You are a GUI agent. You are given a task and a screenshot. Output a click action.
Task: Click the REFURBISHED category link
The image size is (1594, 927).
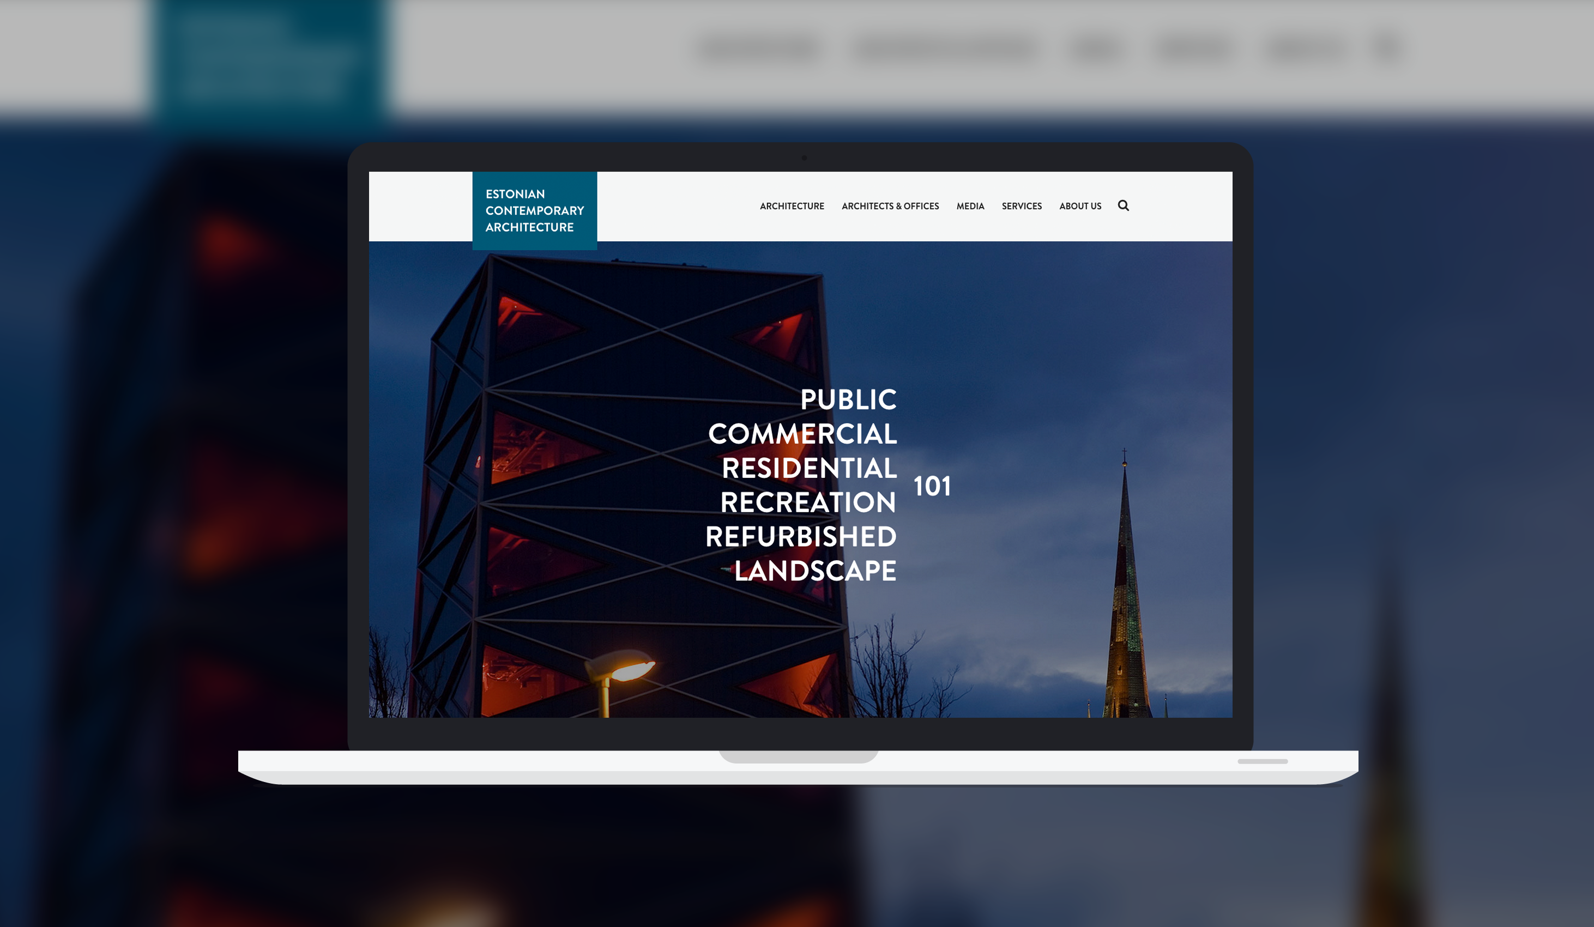pyautogui.click(x=800, y=537)
